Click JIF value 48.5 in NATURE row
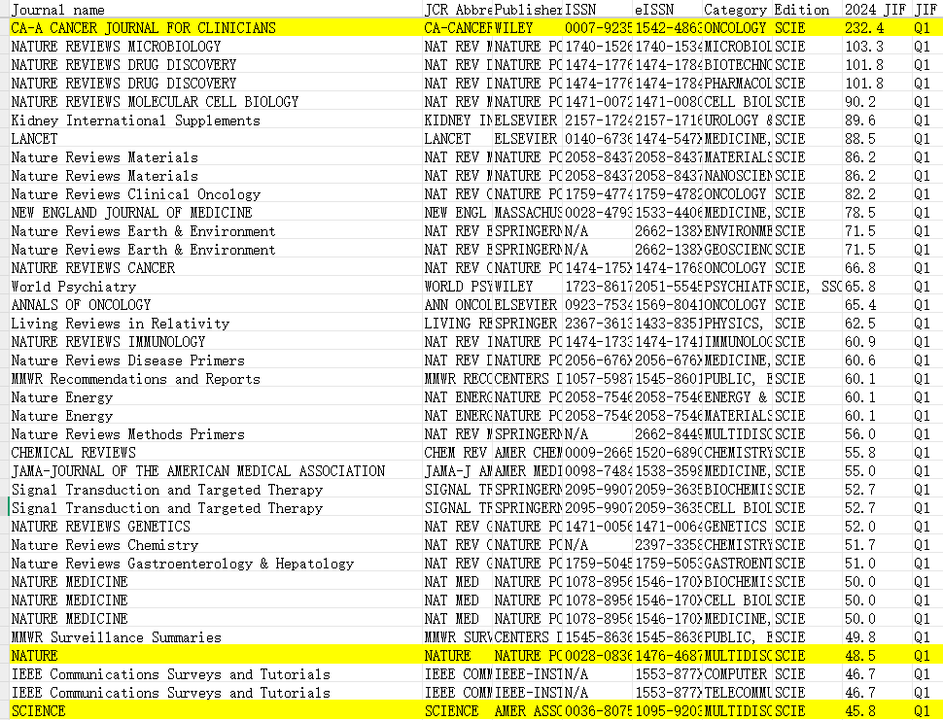 (x=877, y=656)
